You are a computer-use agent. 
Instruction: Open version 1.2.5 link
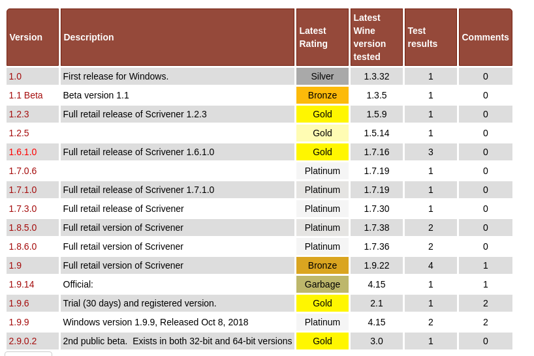(19, 133)
